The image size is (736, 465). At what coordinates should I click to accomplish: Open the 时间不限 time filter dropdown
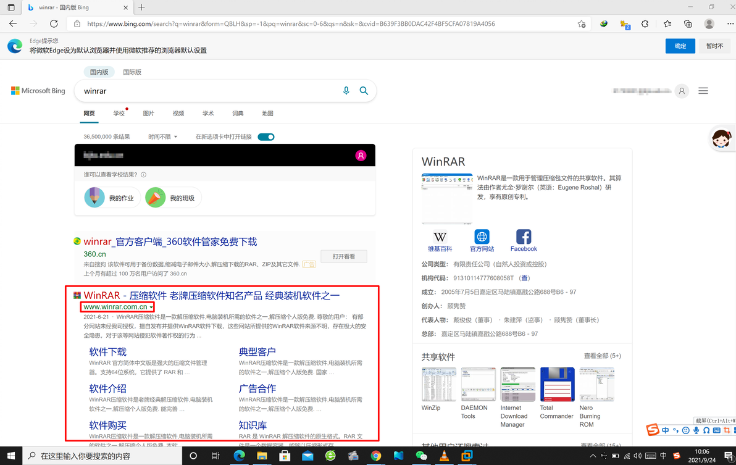click(163, 137)
